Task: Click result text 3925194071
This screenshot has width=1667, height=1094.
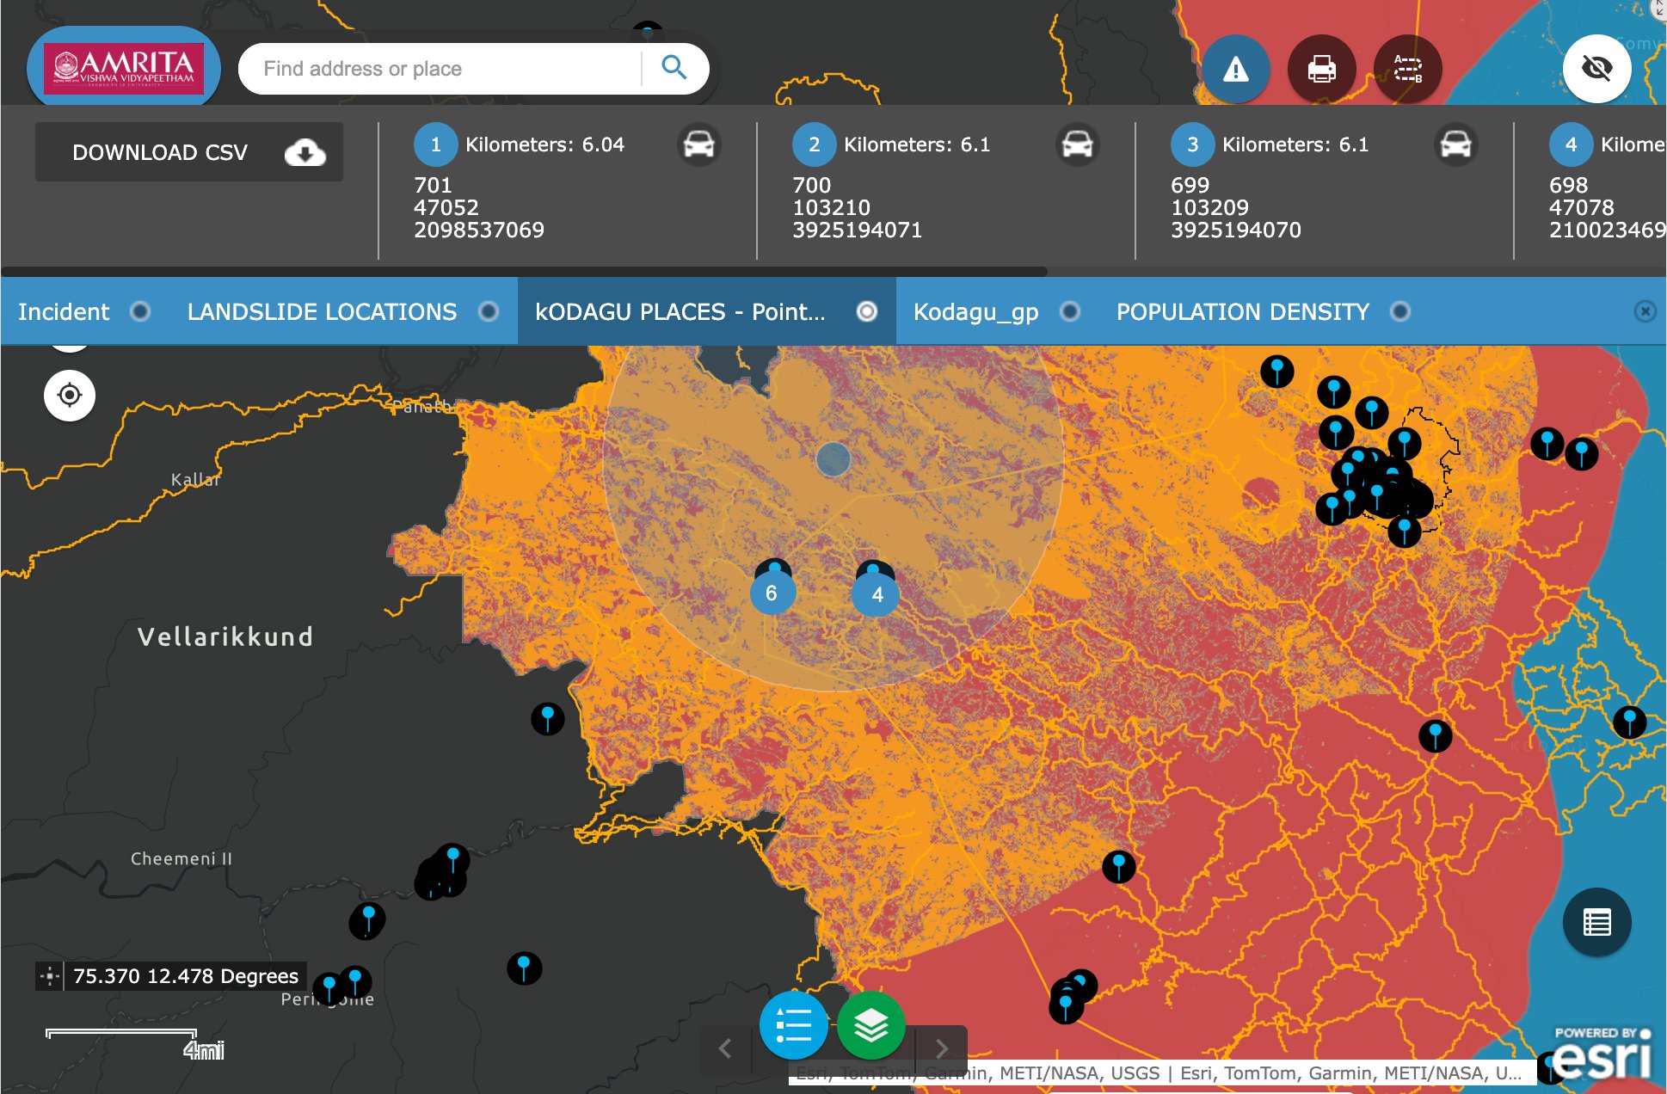Action: pos(857,230)
